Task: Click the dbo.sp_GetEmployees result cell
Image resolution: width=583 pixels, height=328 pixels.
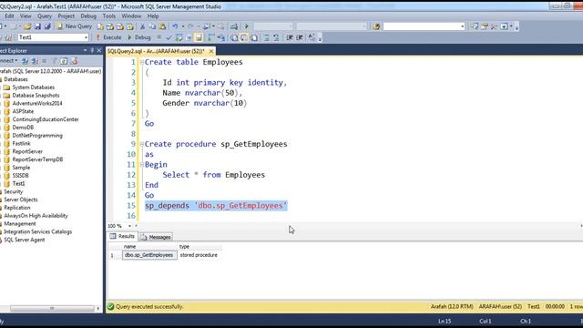Action: tap(149, 255)
